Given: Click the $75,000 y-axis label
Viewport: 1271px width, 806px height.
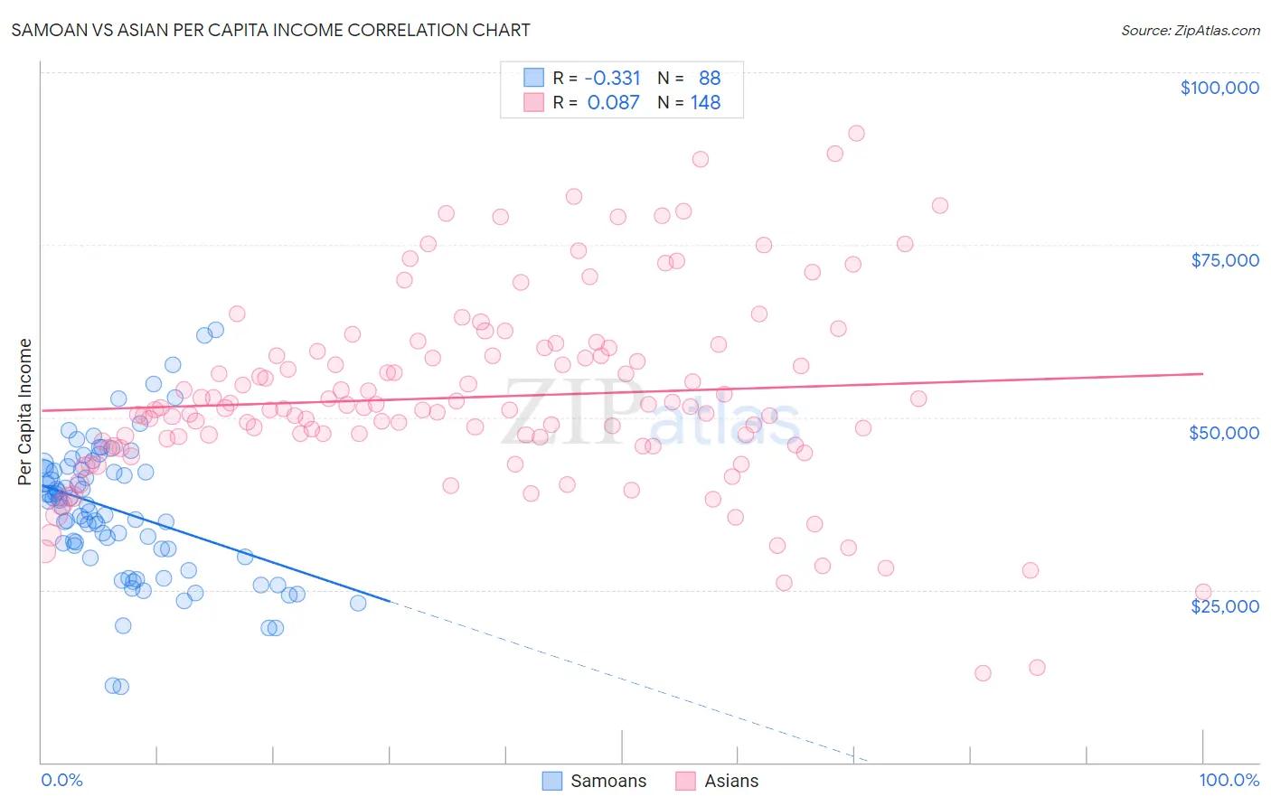Looking at the screenshot, I should point(1225,260).
